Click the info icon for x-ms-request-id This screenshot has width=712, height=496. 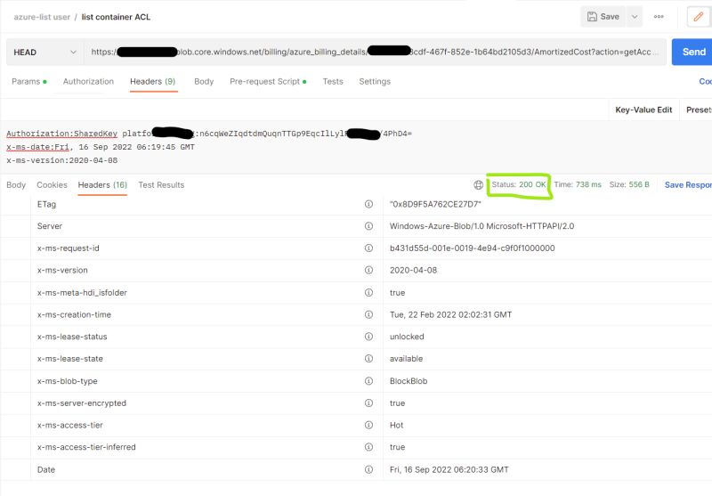tap(368, 248)
